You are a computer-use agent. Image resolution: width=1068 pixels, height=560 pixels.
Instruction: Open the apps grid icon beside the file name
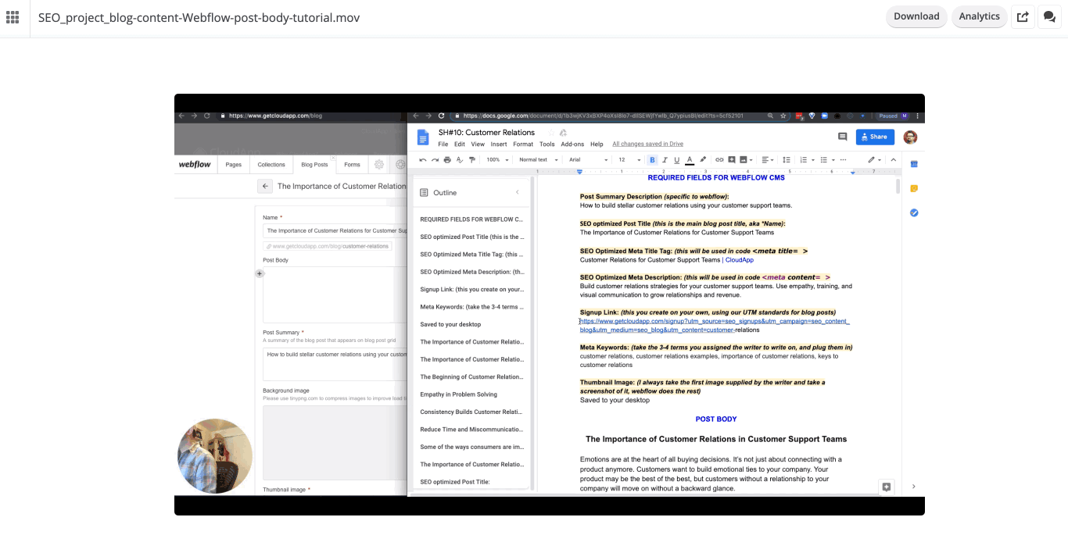click(13, 16)
